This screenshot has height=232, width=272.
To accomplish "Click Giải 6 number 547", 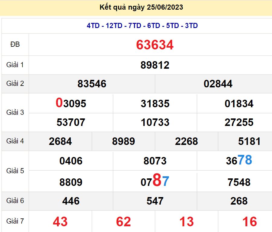I will [x=155, y=201].
